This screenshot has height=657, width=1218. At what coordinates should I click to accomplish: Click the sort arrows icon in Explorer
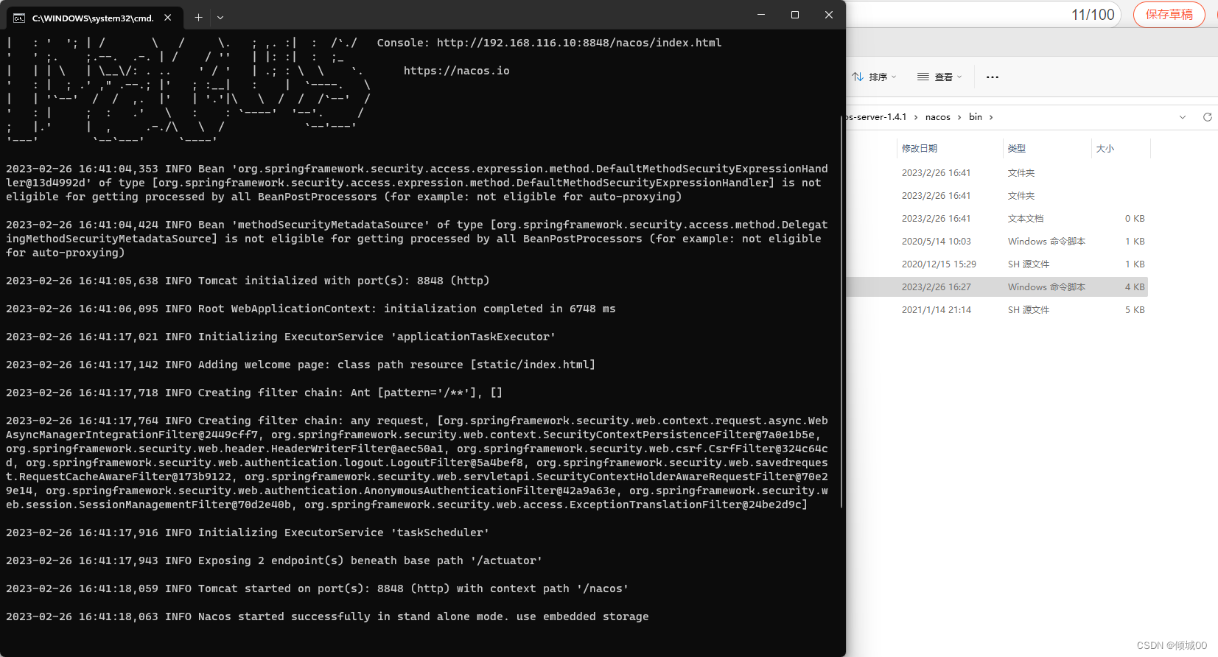click(858, 77)
